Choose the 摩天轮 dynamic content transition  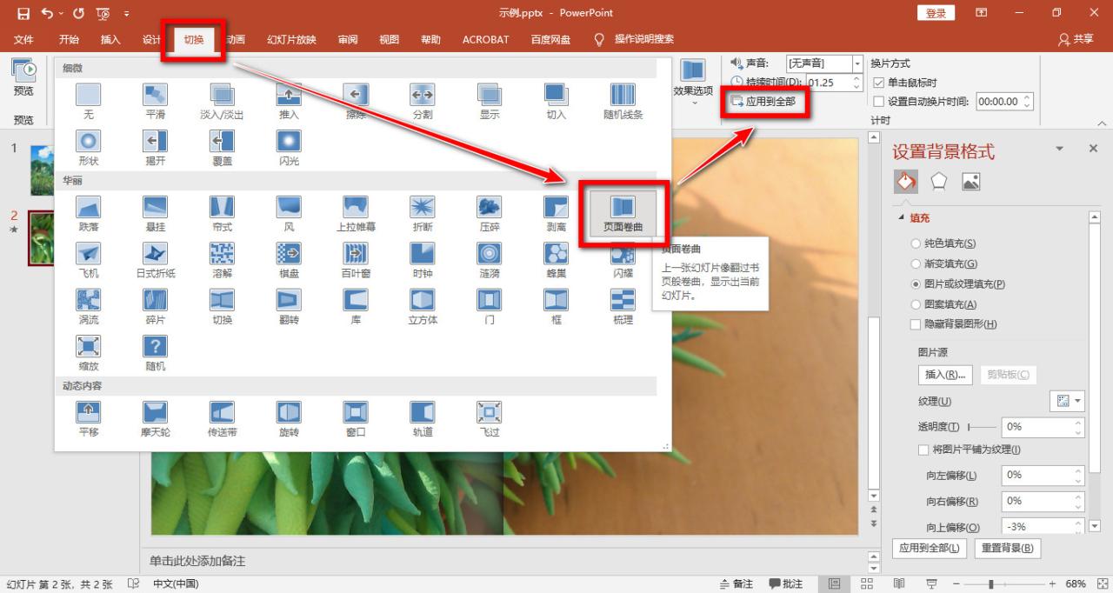[155, 412]
